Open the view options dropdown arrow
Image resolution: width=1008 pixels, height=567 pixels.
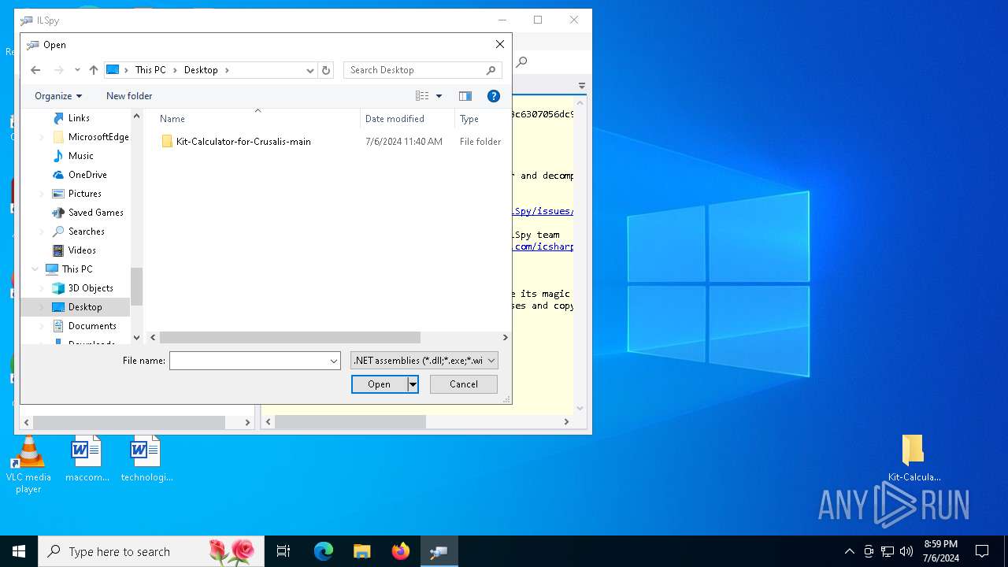tap(439, 96)
